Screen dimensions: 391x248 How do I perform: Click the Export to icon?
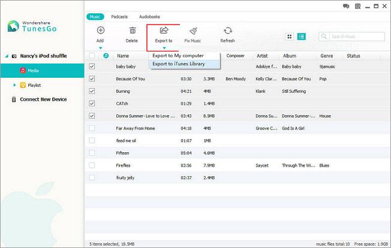click(x=163, y=31)
